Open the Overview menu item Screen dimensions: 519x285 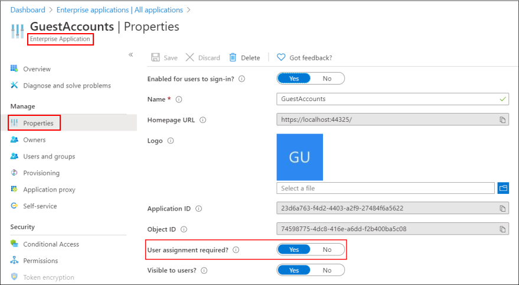click(37, 69)
